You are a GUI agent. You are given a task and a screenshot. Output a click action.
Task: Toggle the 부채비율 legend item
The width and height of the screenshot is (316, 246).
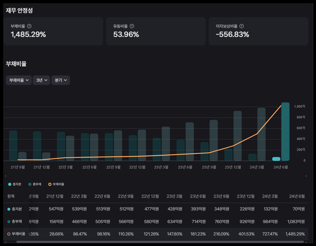pyautogui.click(x=56, y=184)
